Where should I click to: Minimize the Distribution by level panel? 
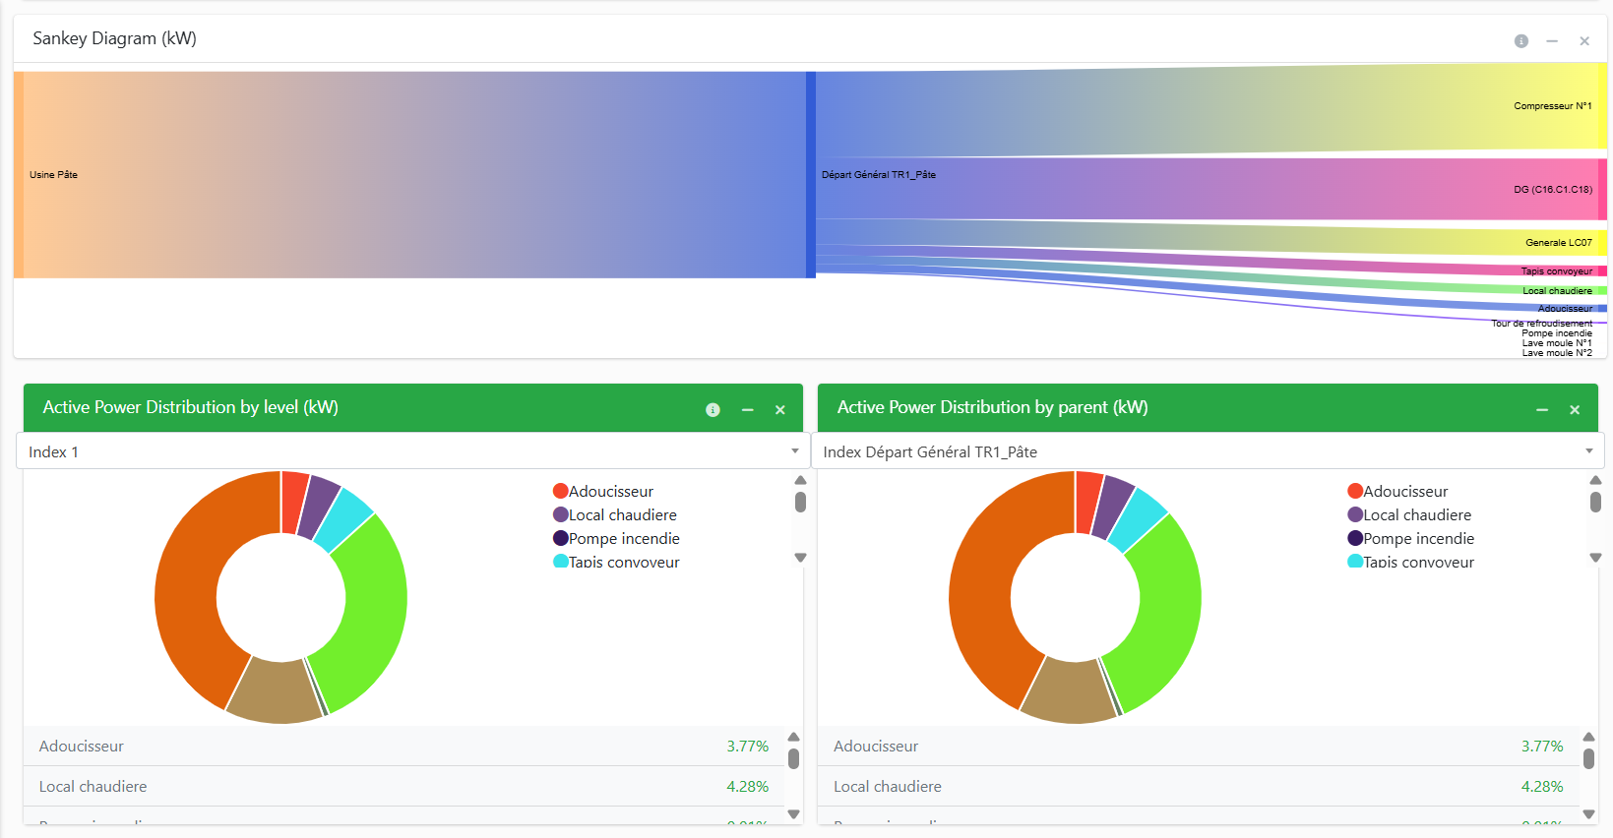point(748,410)
